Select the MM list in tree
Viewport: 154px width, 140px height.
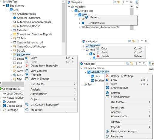(19, 79)
